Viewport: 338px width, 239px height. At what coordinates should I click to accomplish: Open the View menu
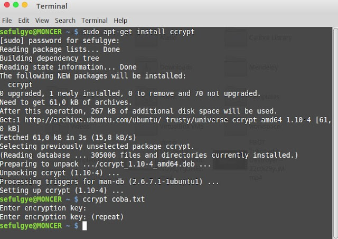(42, 21)
